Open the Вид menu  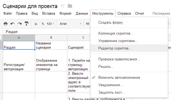point(35,13)
